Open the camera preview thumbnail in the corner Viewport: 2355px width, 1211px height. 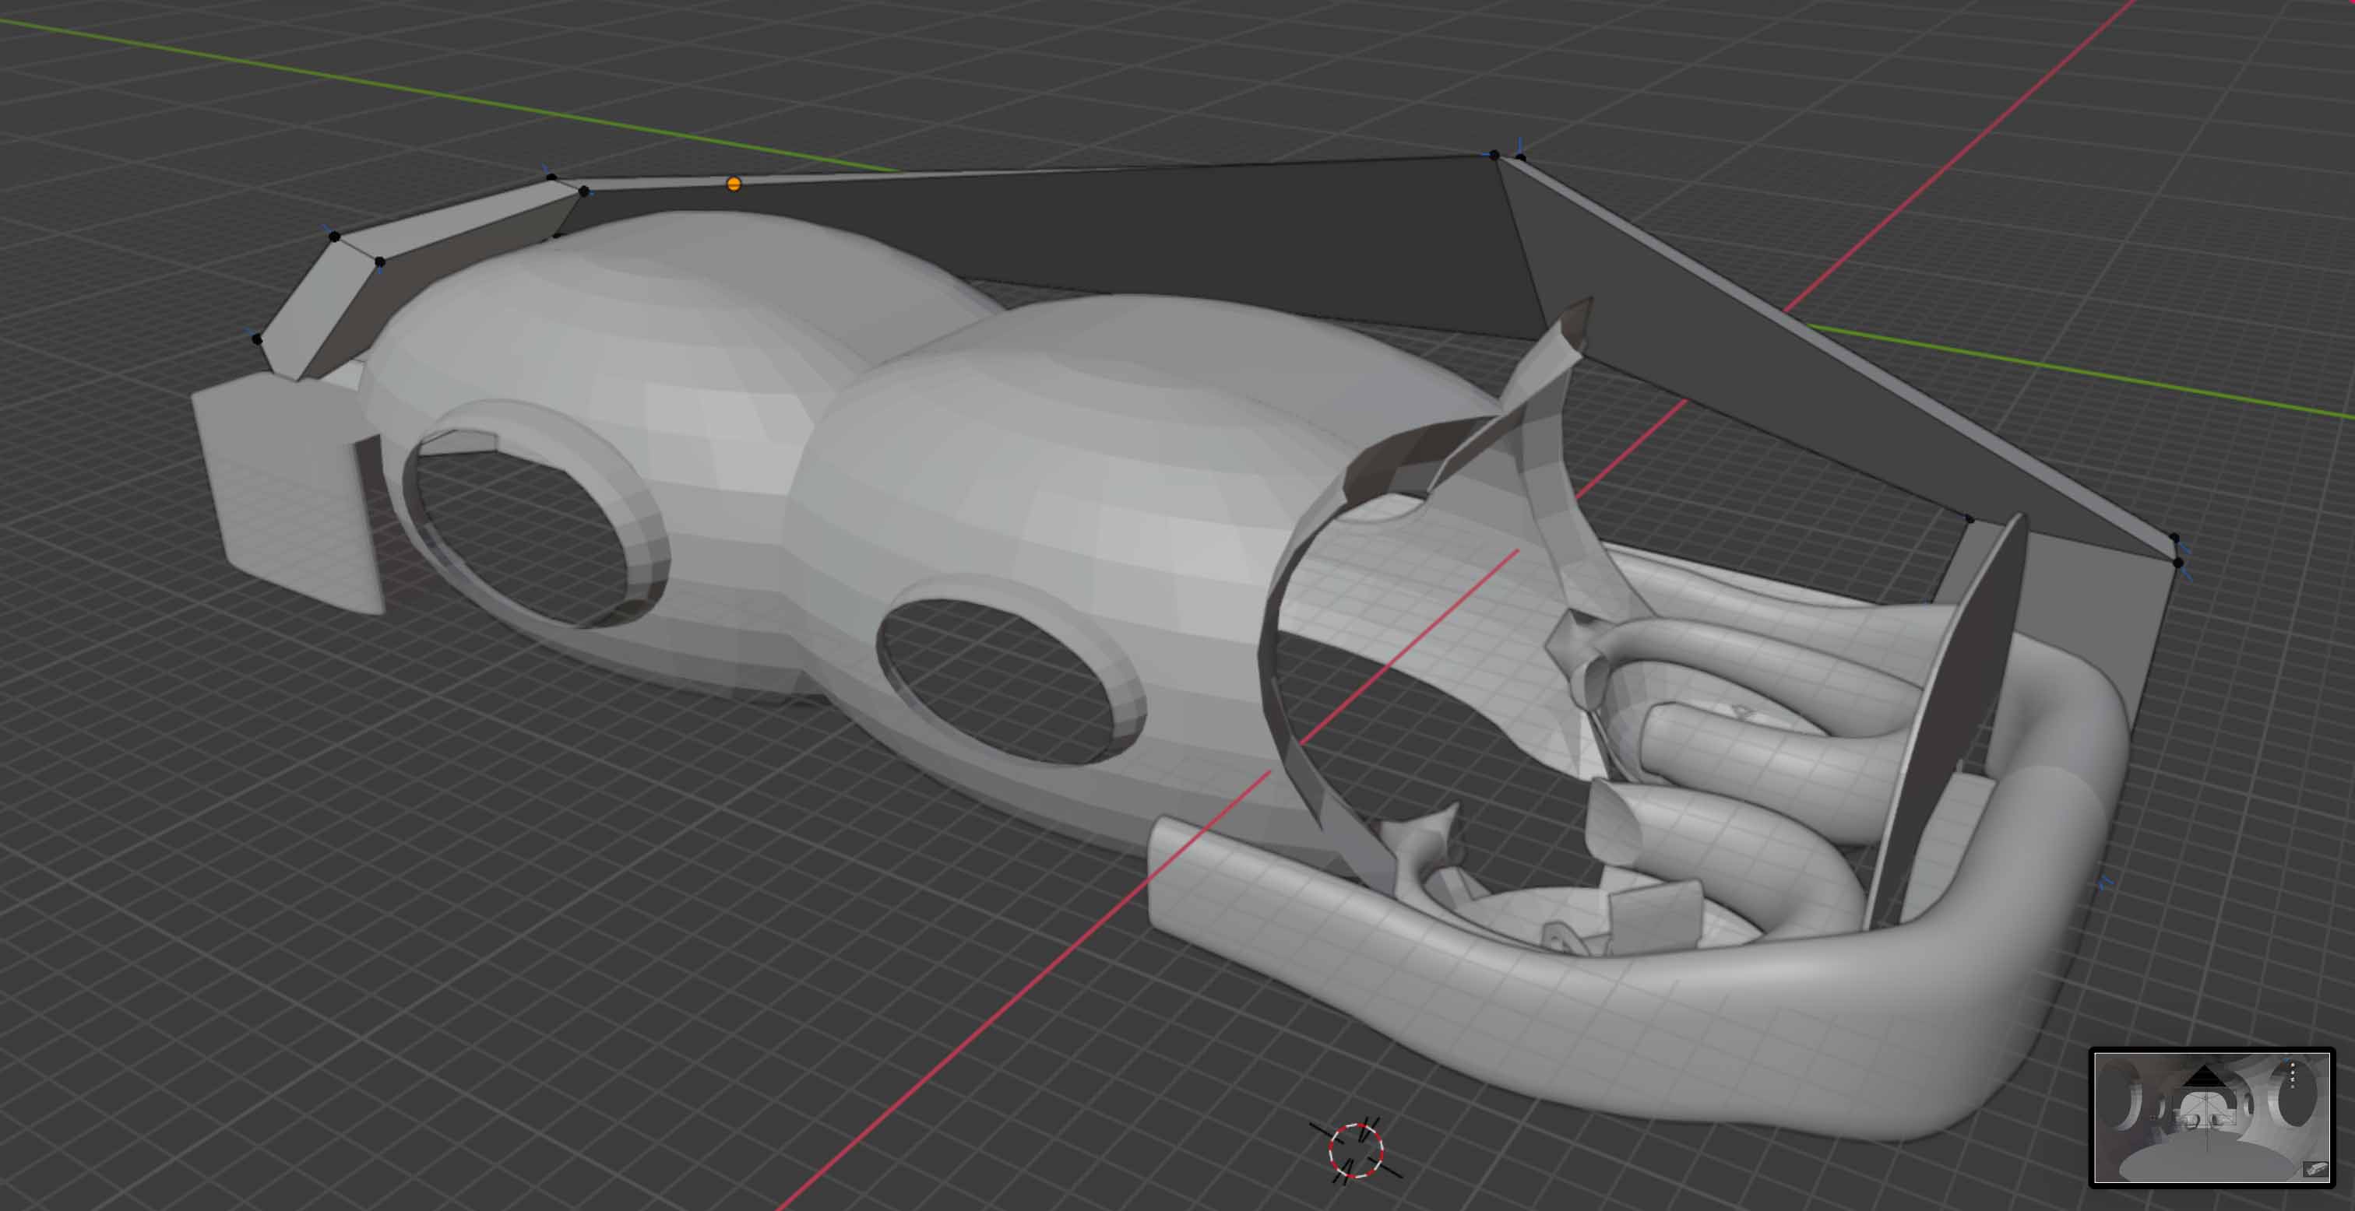(x=2212, y=1117)
